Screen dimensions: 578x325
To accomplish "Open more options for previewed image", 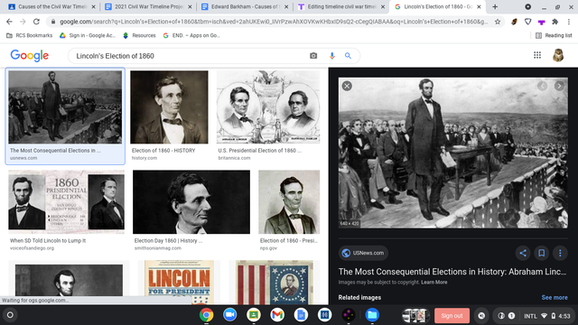I will pos(560,253).
